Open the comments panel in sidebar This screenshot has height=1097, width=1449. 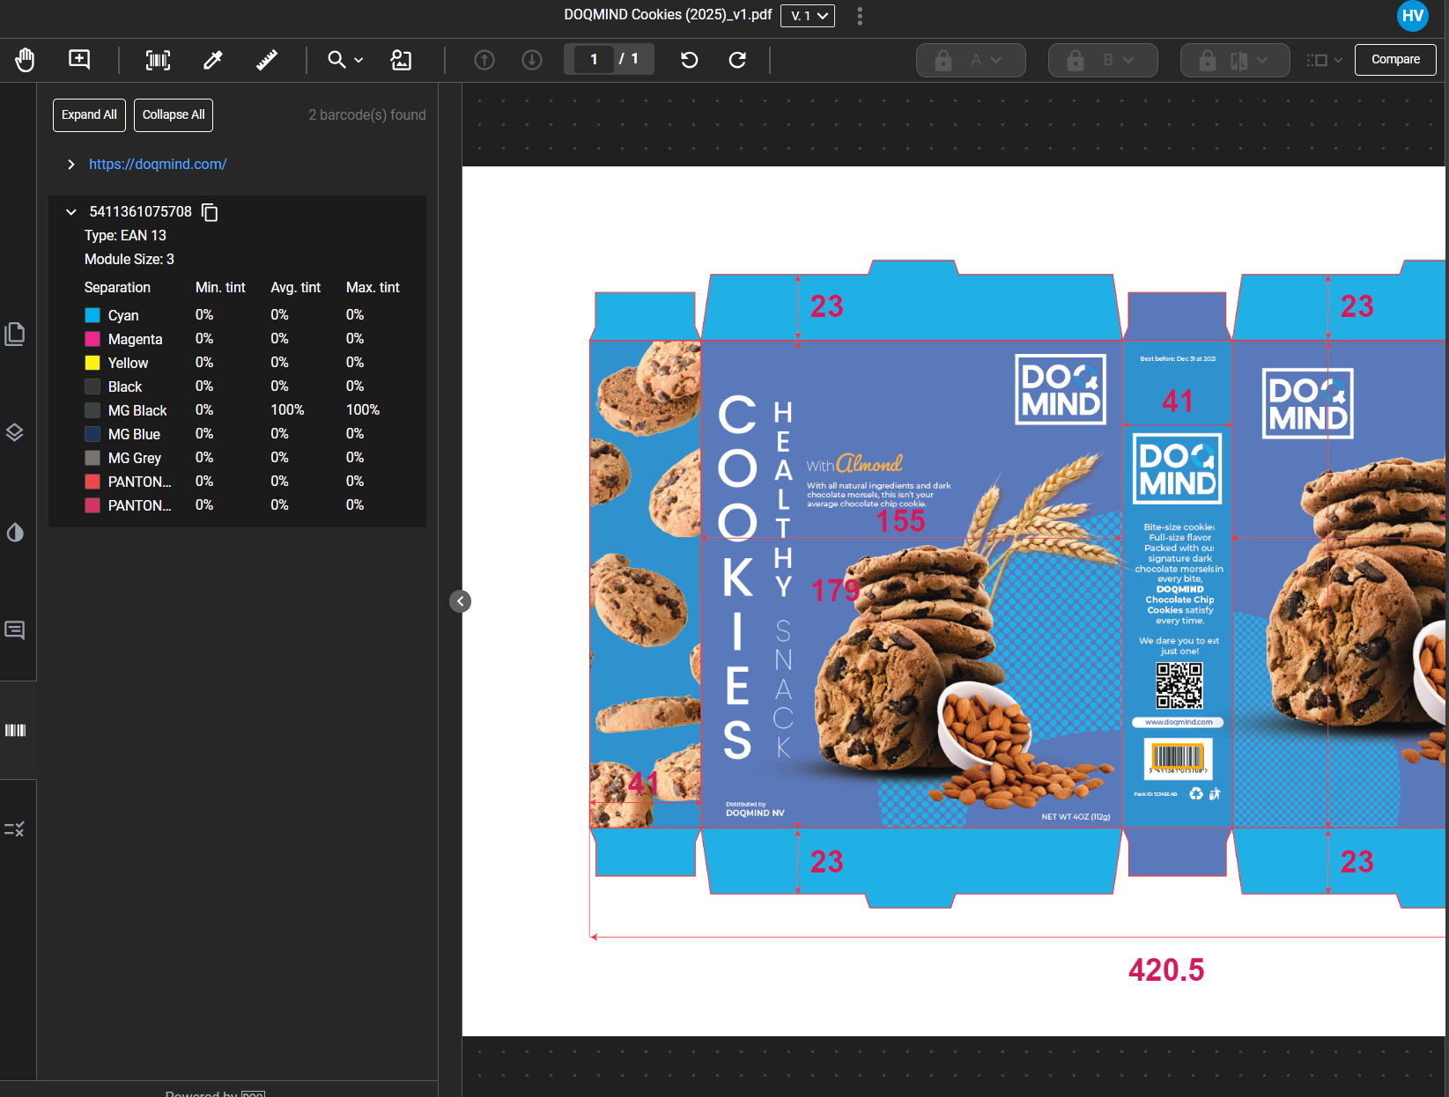pos(15,630)
